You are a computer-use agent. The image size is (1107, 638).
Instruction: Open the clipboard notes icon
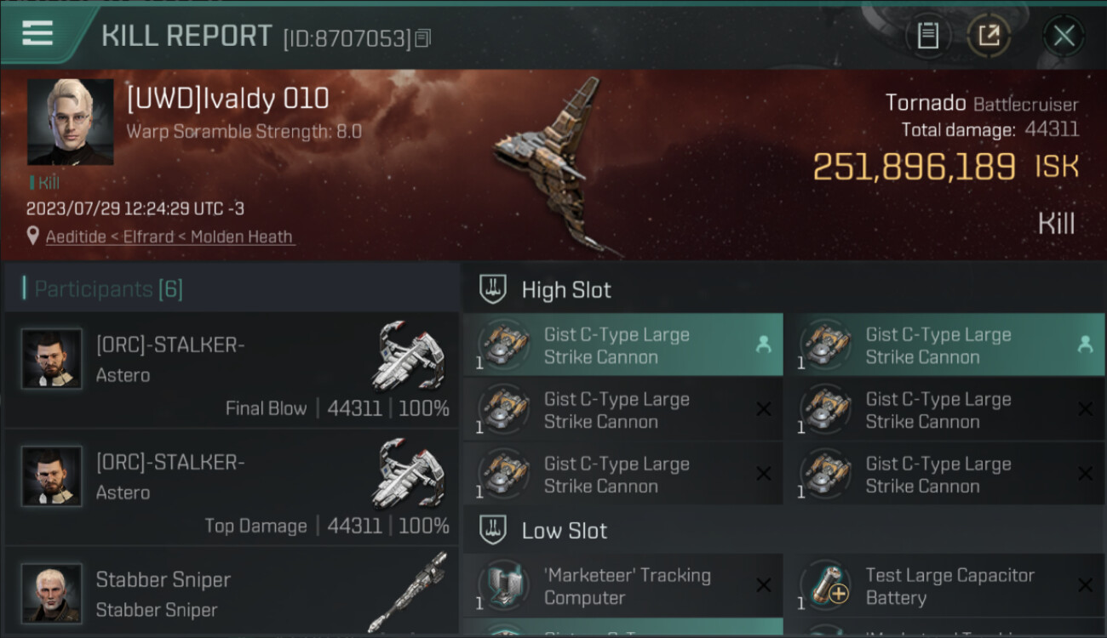(x=927, y=36)
